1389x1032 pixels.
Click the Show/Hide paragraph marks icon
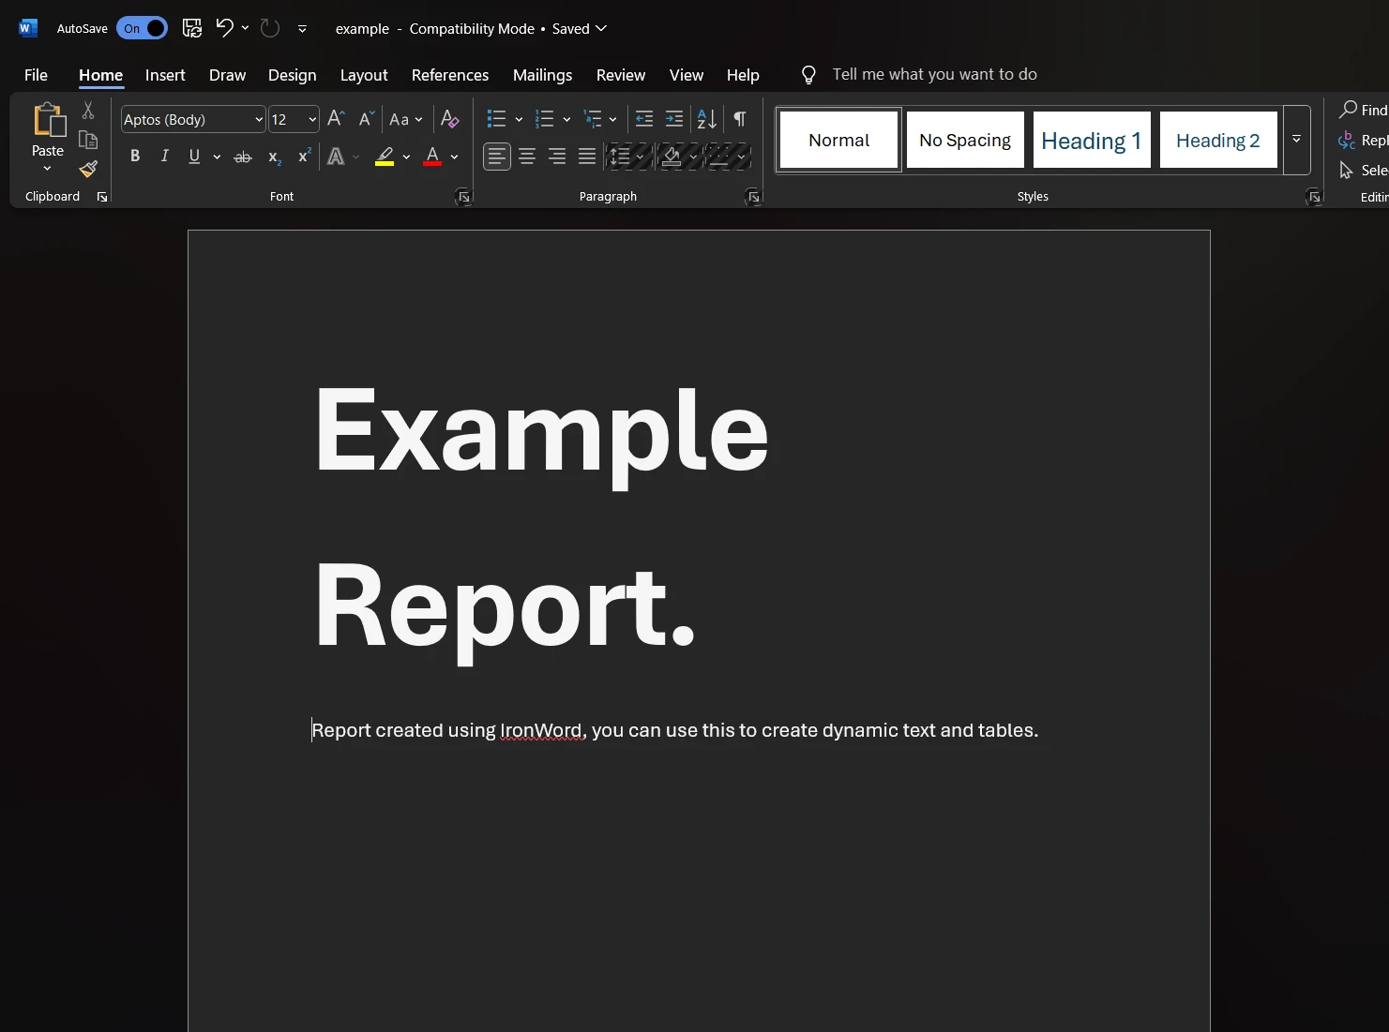coord(740,119)
